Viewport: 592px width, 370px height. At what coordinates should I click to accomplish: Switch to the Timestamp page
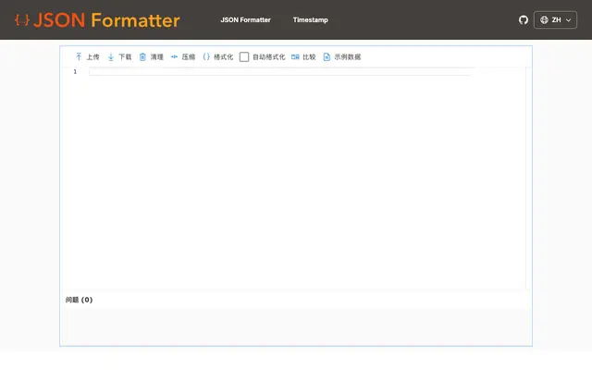click(311, 20)
